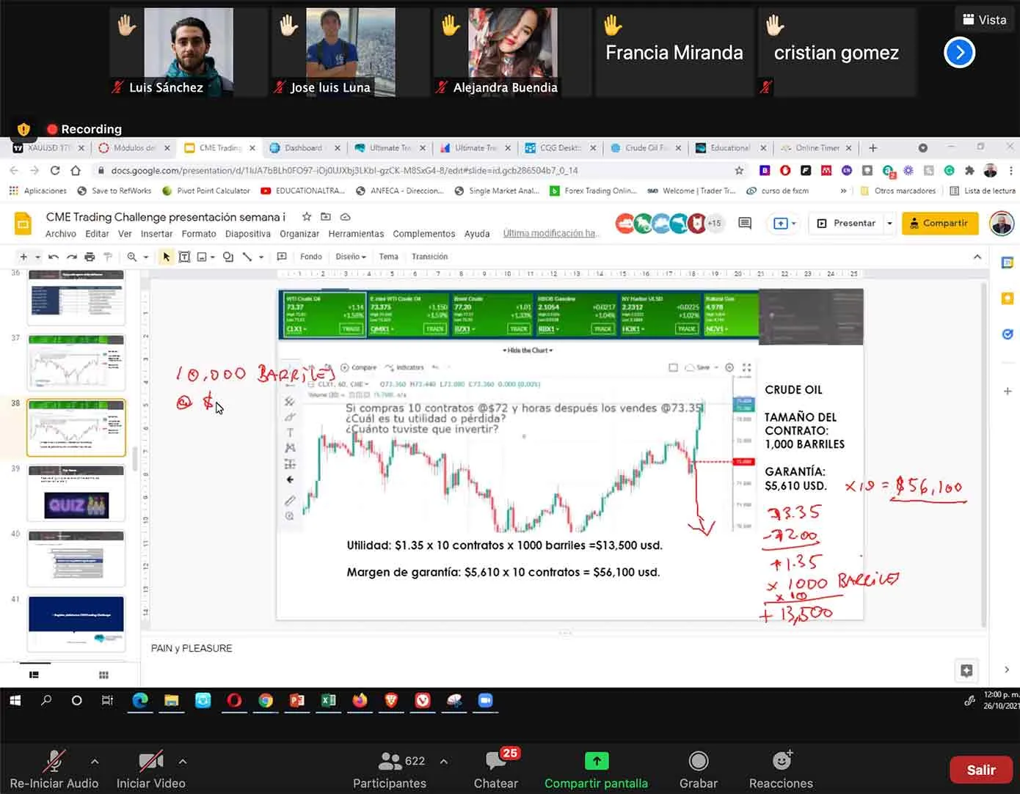
Task: Click the Compartir button
Action: 940,223
